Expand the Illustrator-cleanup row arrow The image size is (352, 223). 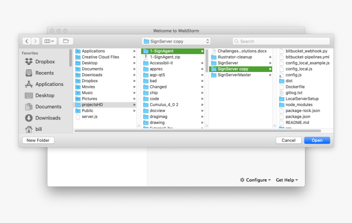270,57
